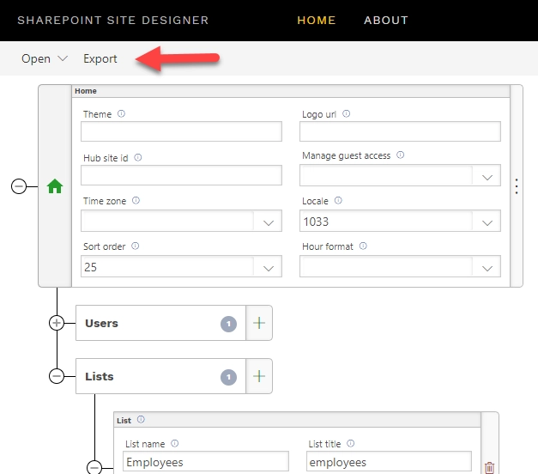
Task: Click the info icon next to List name
Action: click(175, 443)
